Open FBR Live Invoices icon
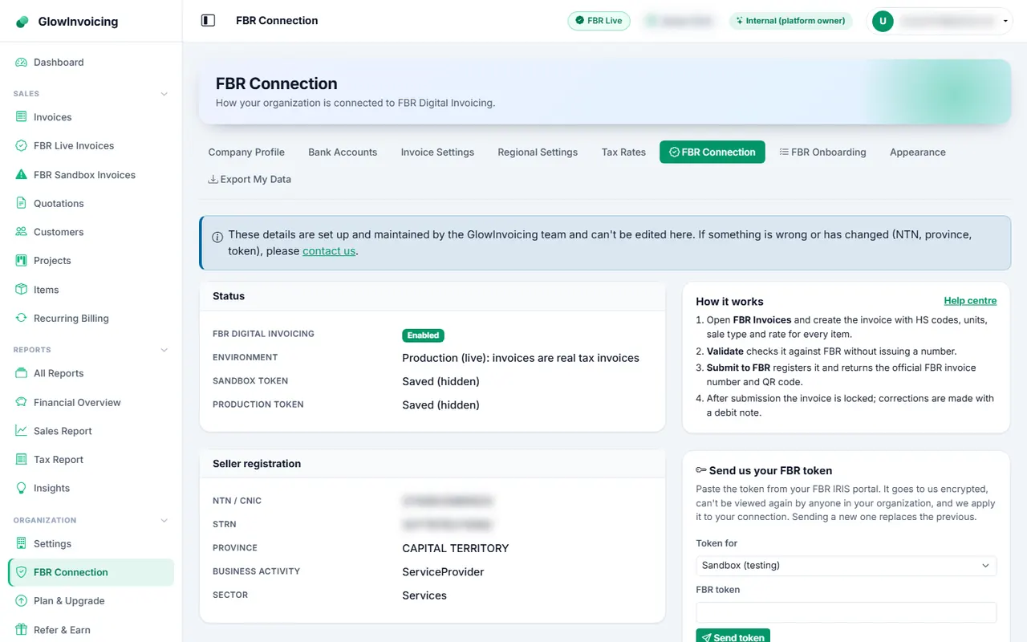 tap(22, 146)
